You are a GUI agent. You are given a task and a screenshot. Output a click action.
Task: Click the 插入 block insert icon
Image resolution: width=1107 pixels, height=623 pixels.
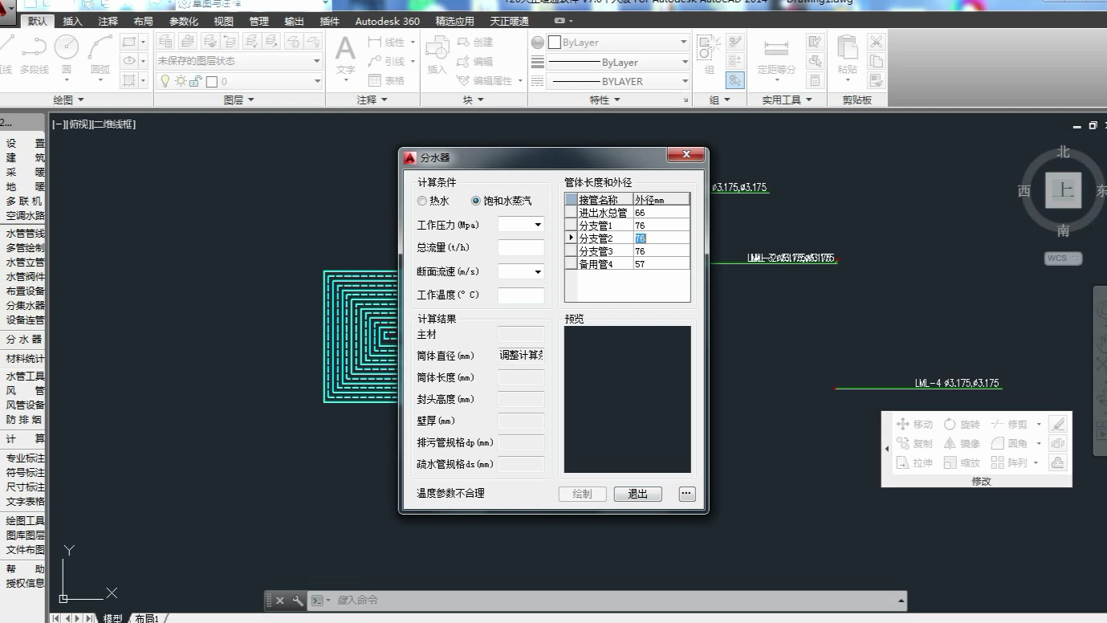tap(437, 55)
